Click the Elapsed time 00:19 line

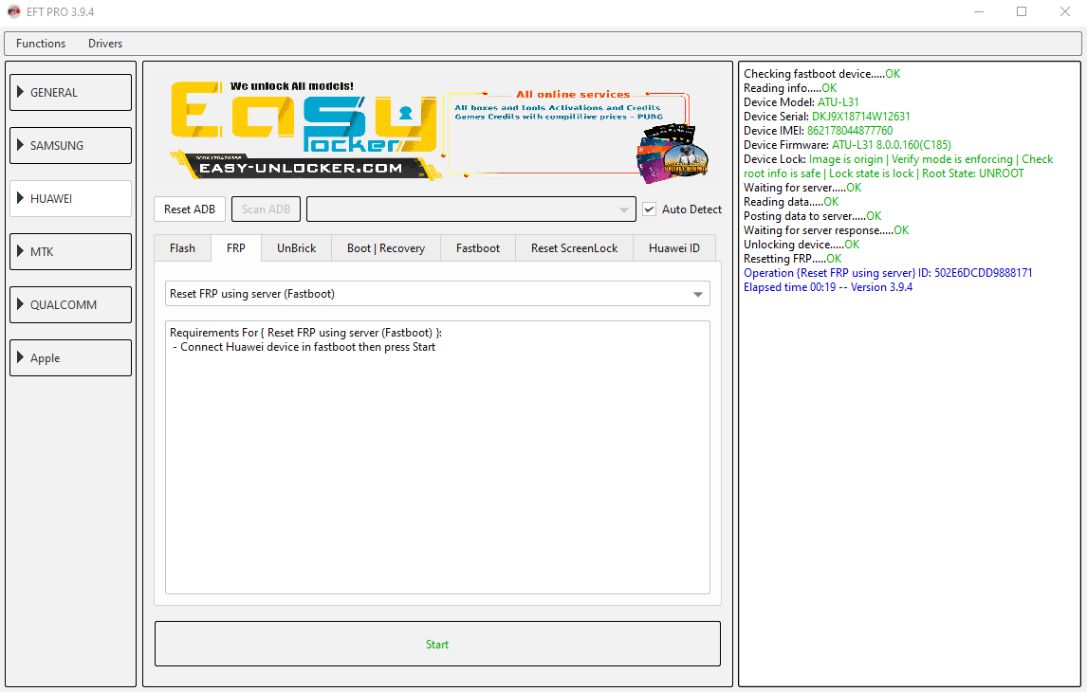tap(828, 287)
